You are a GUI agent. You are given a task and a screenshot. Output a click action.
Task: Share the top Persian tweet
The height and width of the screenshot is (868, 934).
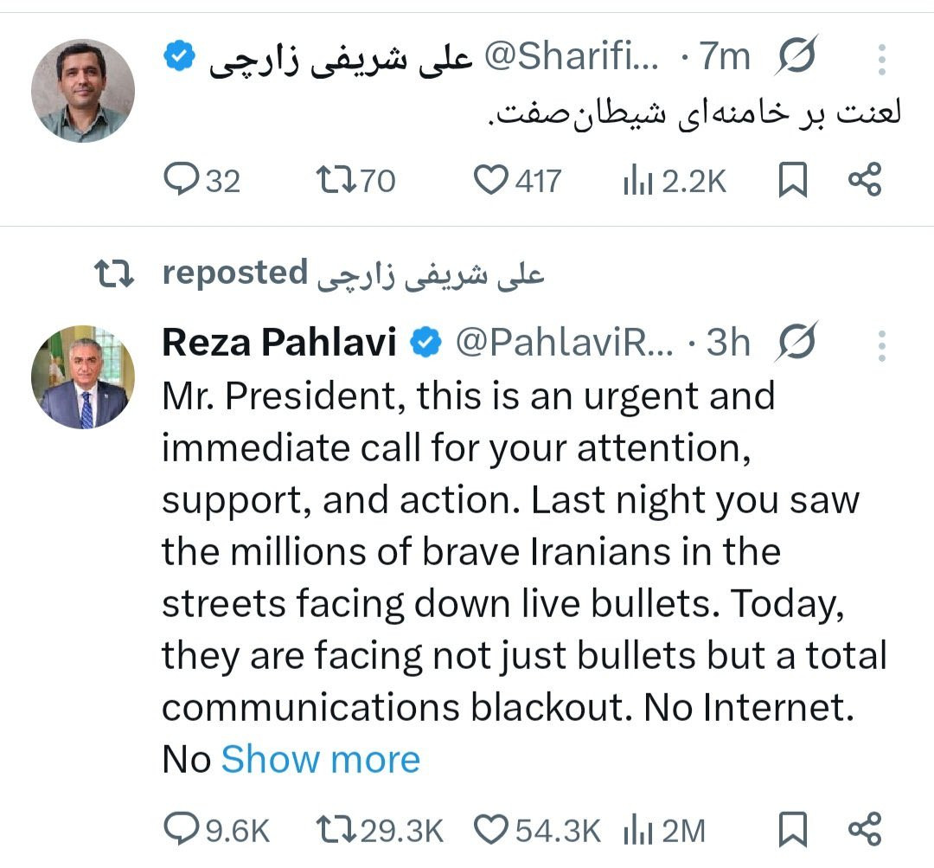pos(865,180)
